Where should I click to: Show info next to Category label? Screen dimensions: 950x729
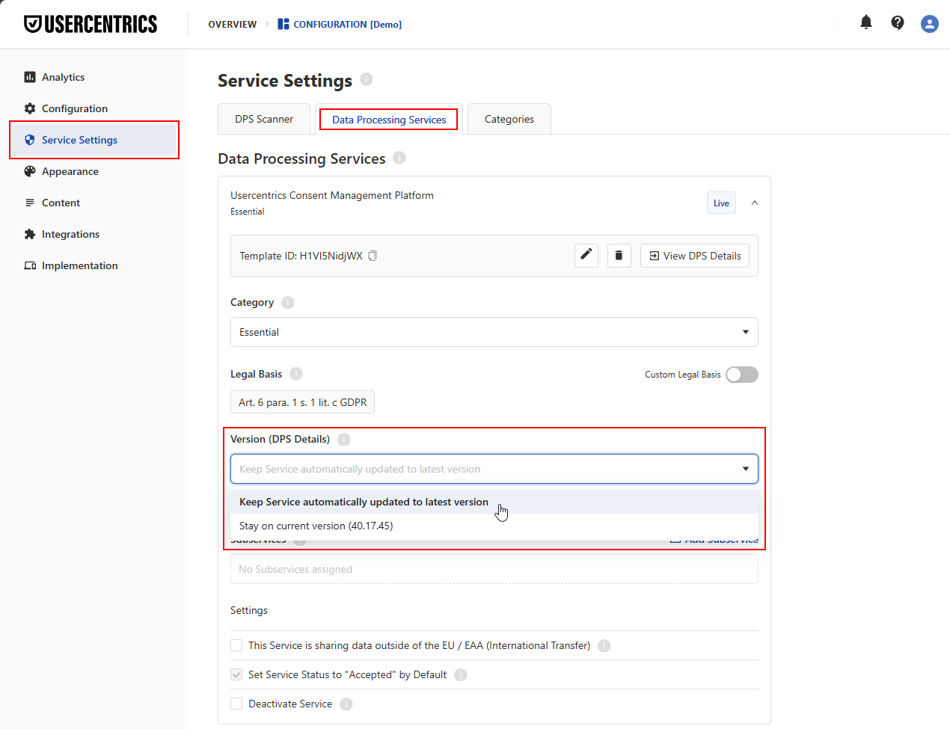(288, 302)
